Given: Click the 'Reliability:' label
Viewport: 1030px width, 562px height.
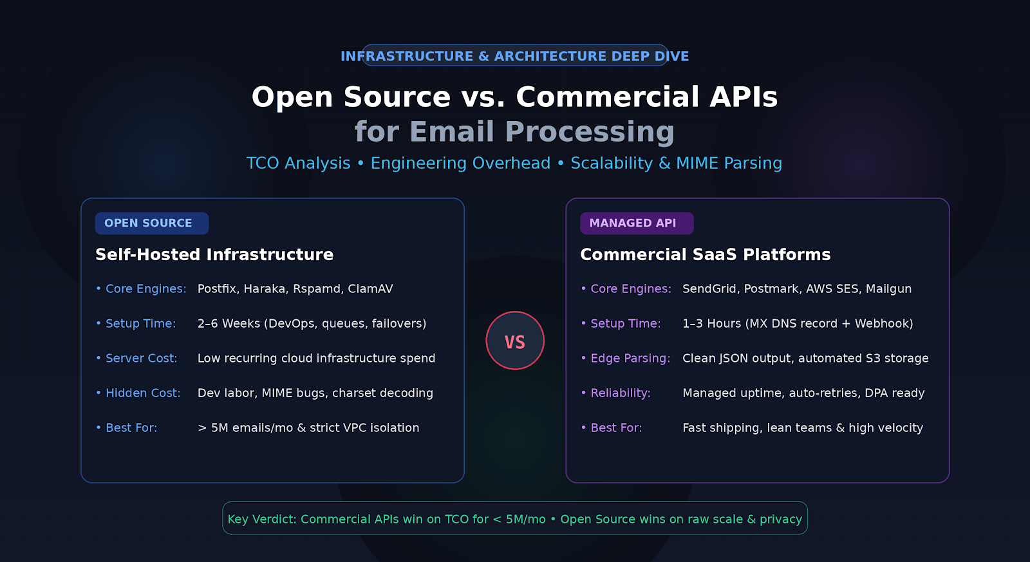Looking at the screenshot, I should [621, 393].
